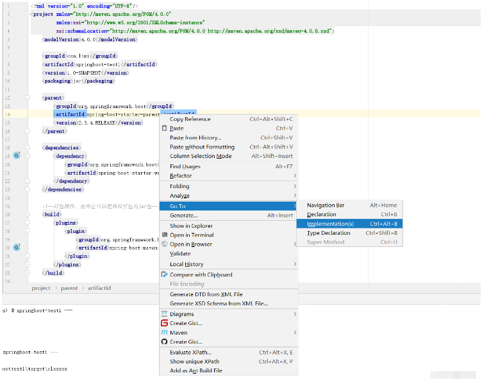Viewport: 482px width, 382px height.
Task: Collapse the build tag fold on line 26
Action: point(28,214)
